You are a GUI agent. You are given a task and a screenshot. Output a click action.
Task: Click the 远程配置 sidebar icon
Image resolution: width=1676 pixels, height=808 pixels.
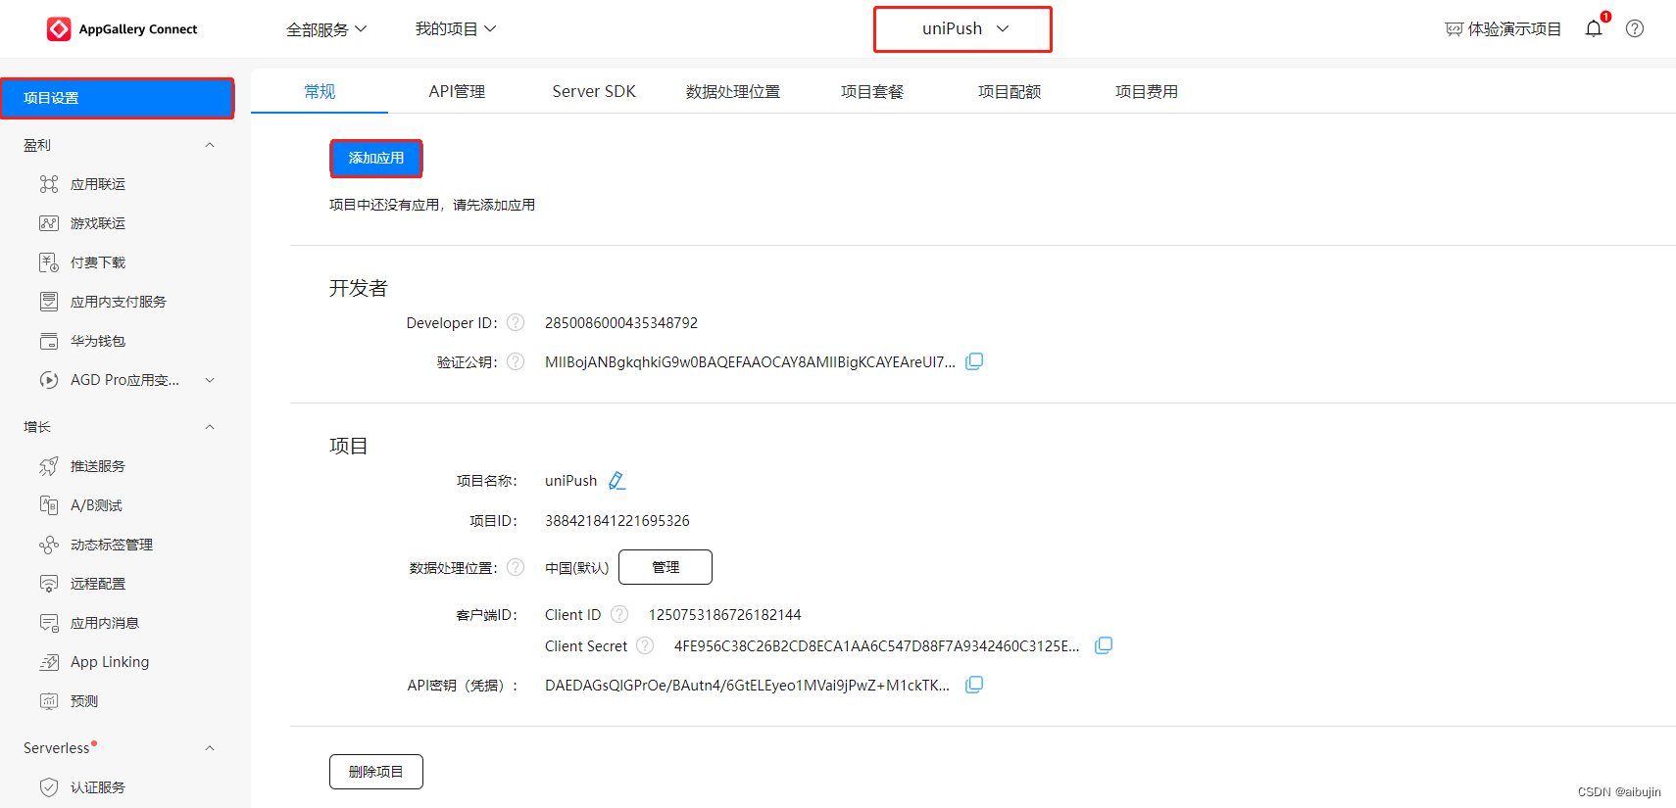(x=49, y=584)
